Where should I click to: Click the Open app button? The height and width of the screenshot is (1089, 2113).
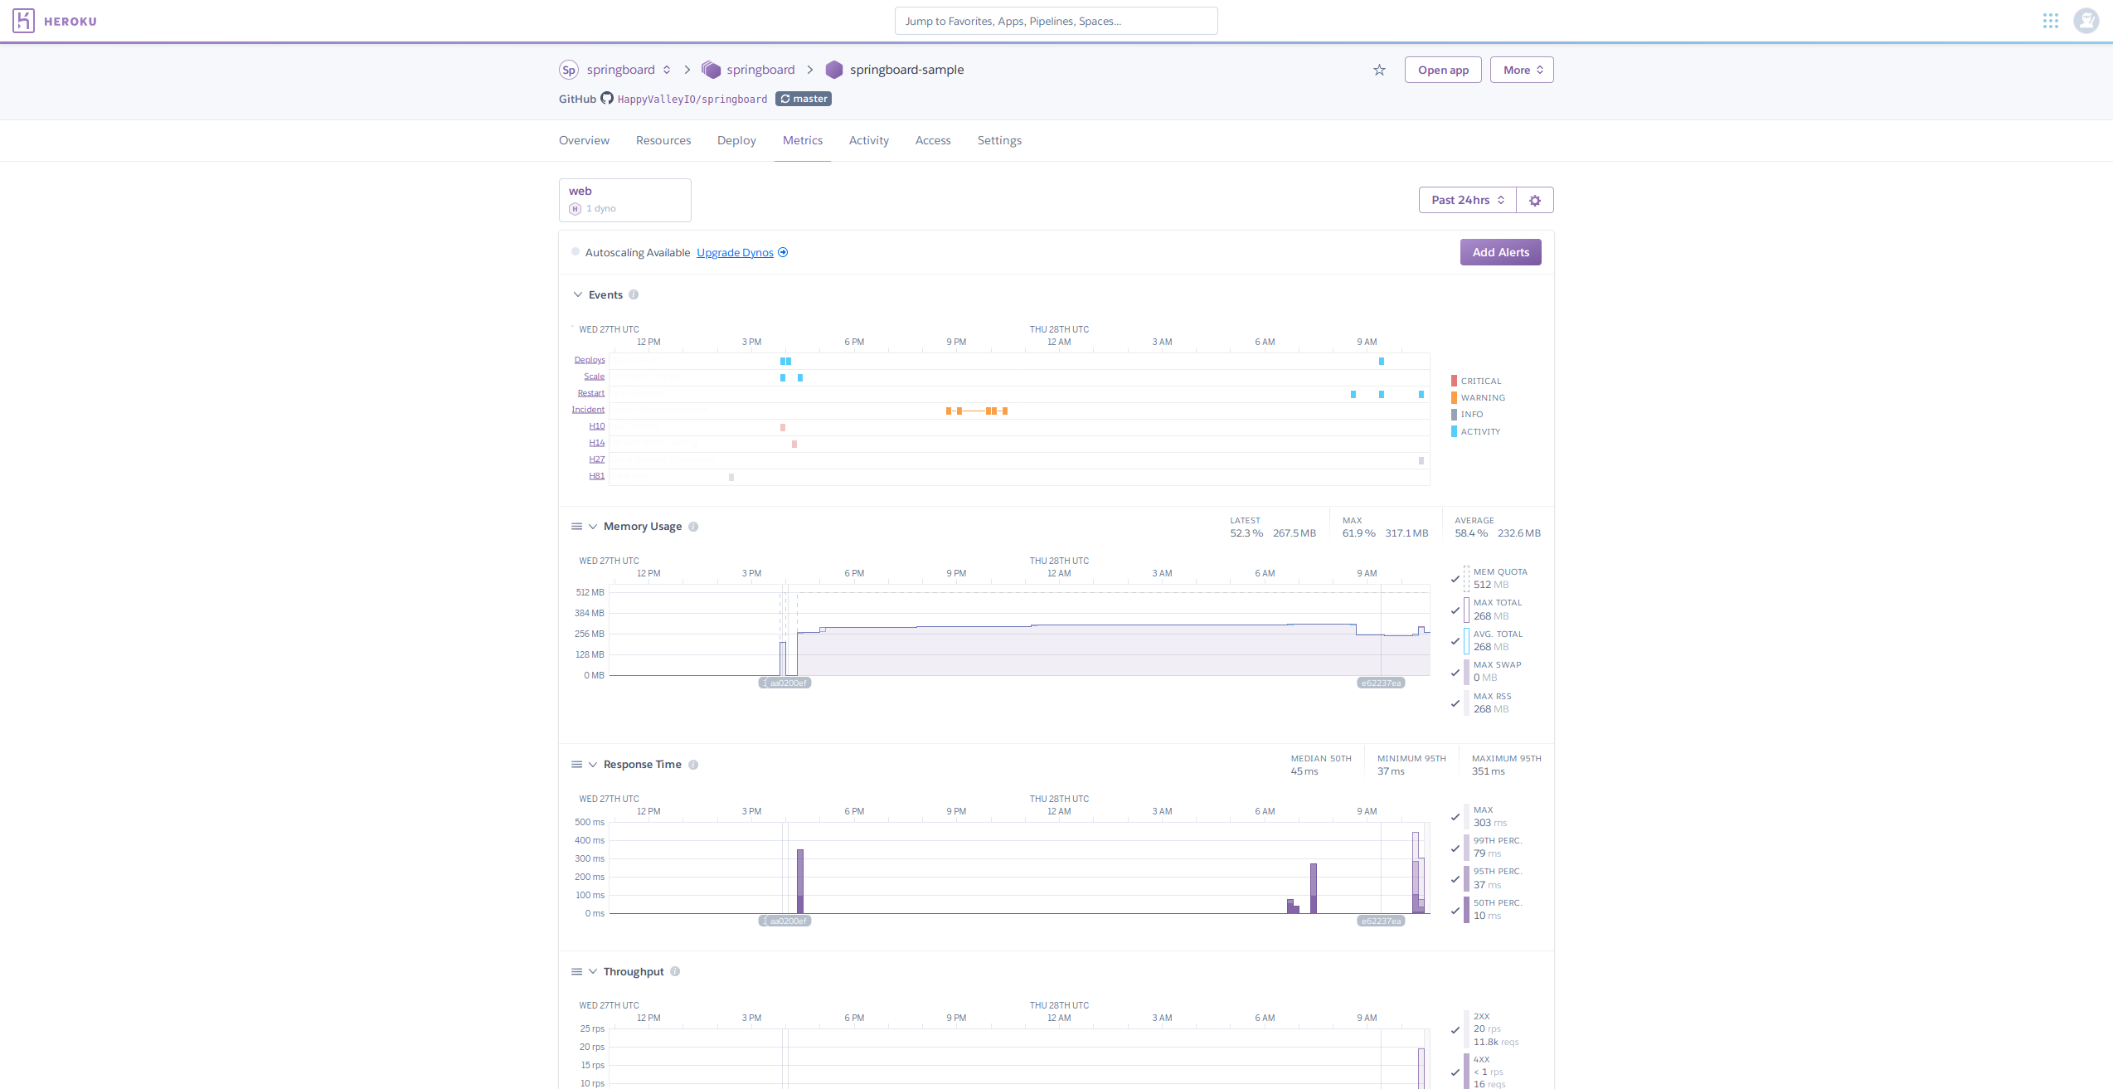[x=1443, y=70]
